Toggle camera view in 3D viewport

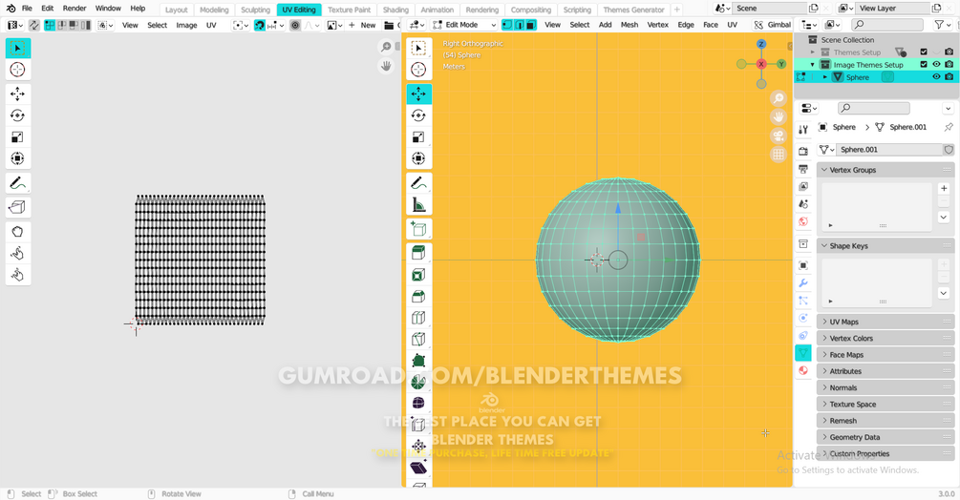point(779,135)
